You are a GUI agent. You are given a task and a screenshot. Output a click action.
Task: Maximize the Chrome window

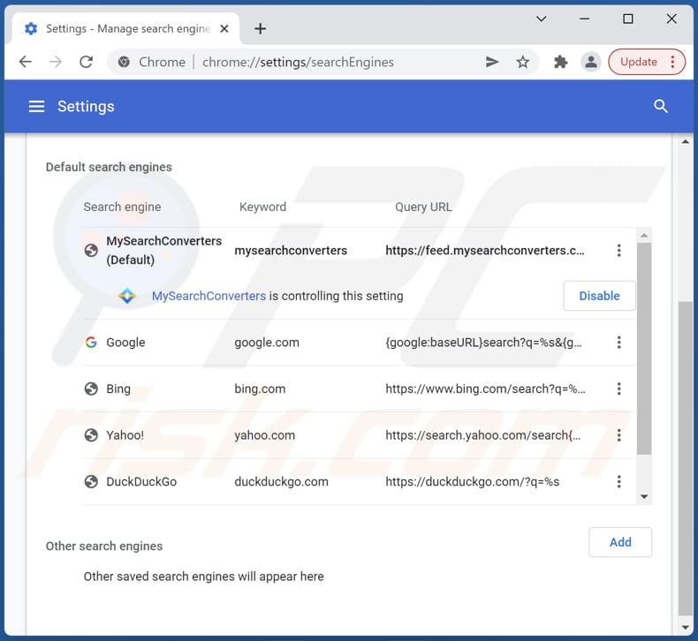click(x=627, y=19)
